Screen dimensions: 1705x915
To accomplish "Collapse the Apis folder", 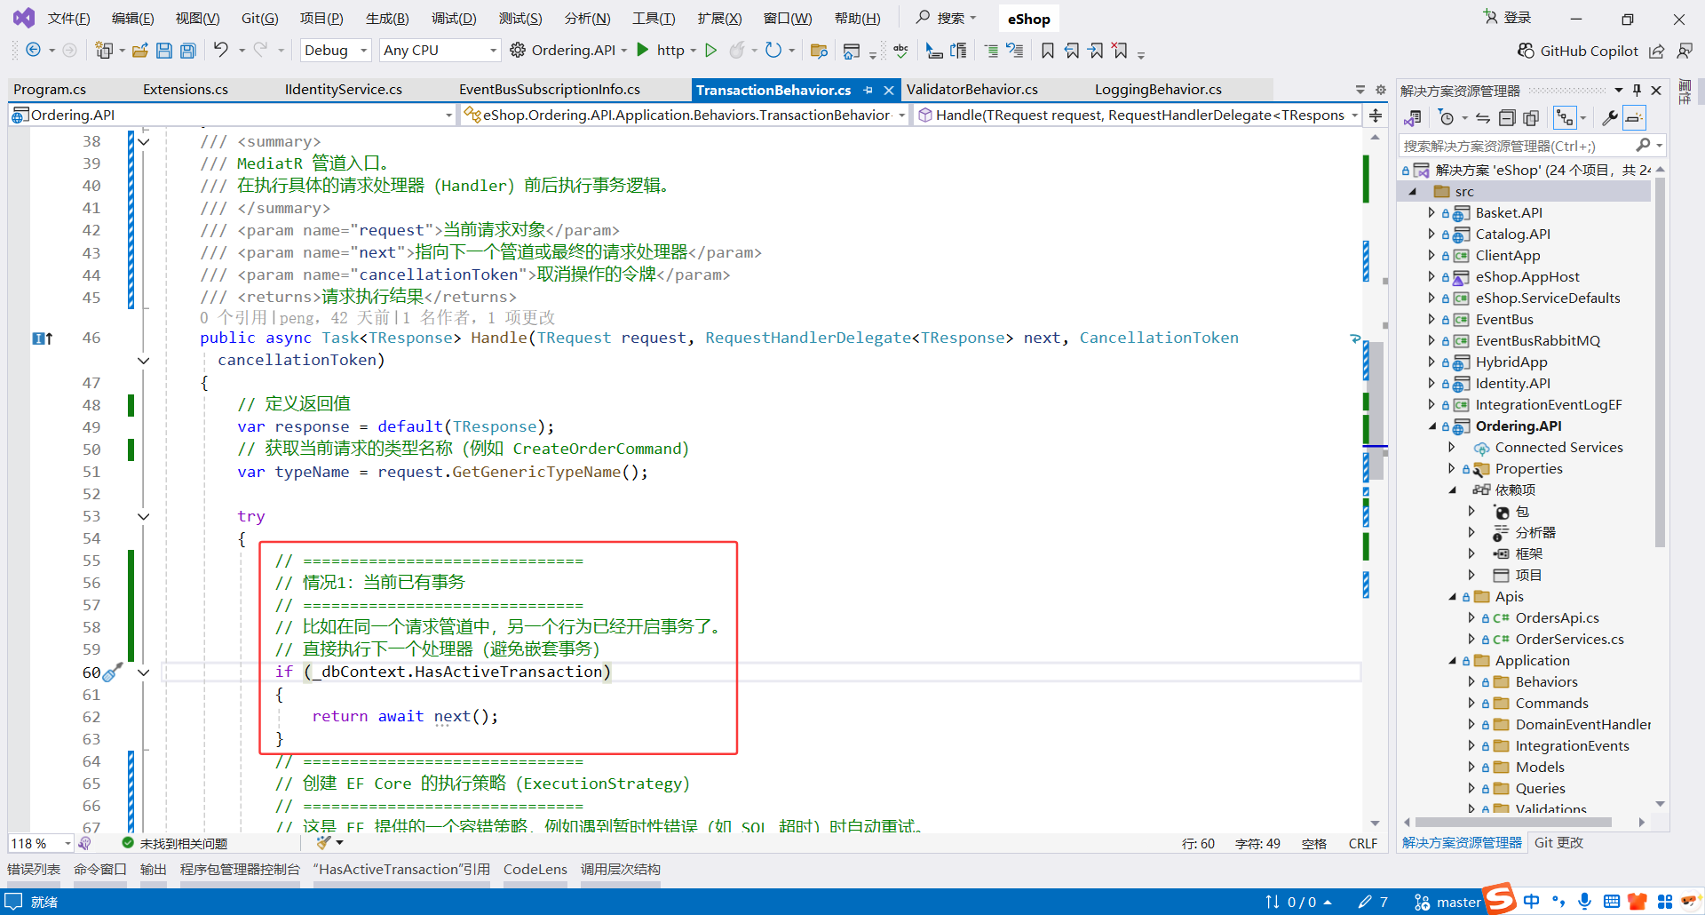I will pyautogui.click(x=1453, y=596).
